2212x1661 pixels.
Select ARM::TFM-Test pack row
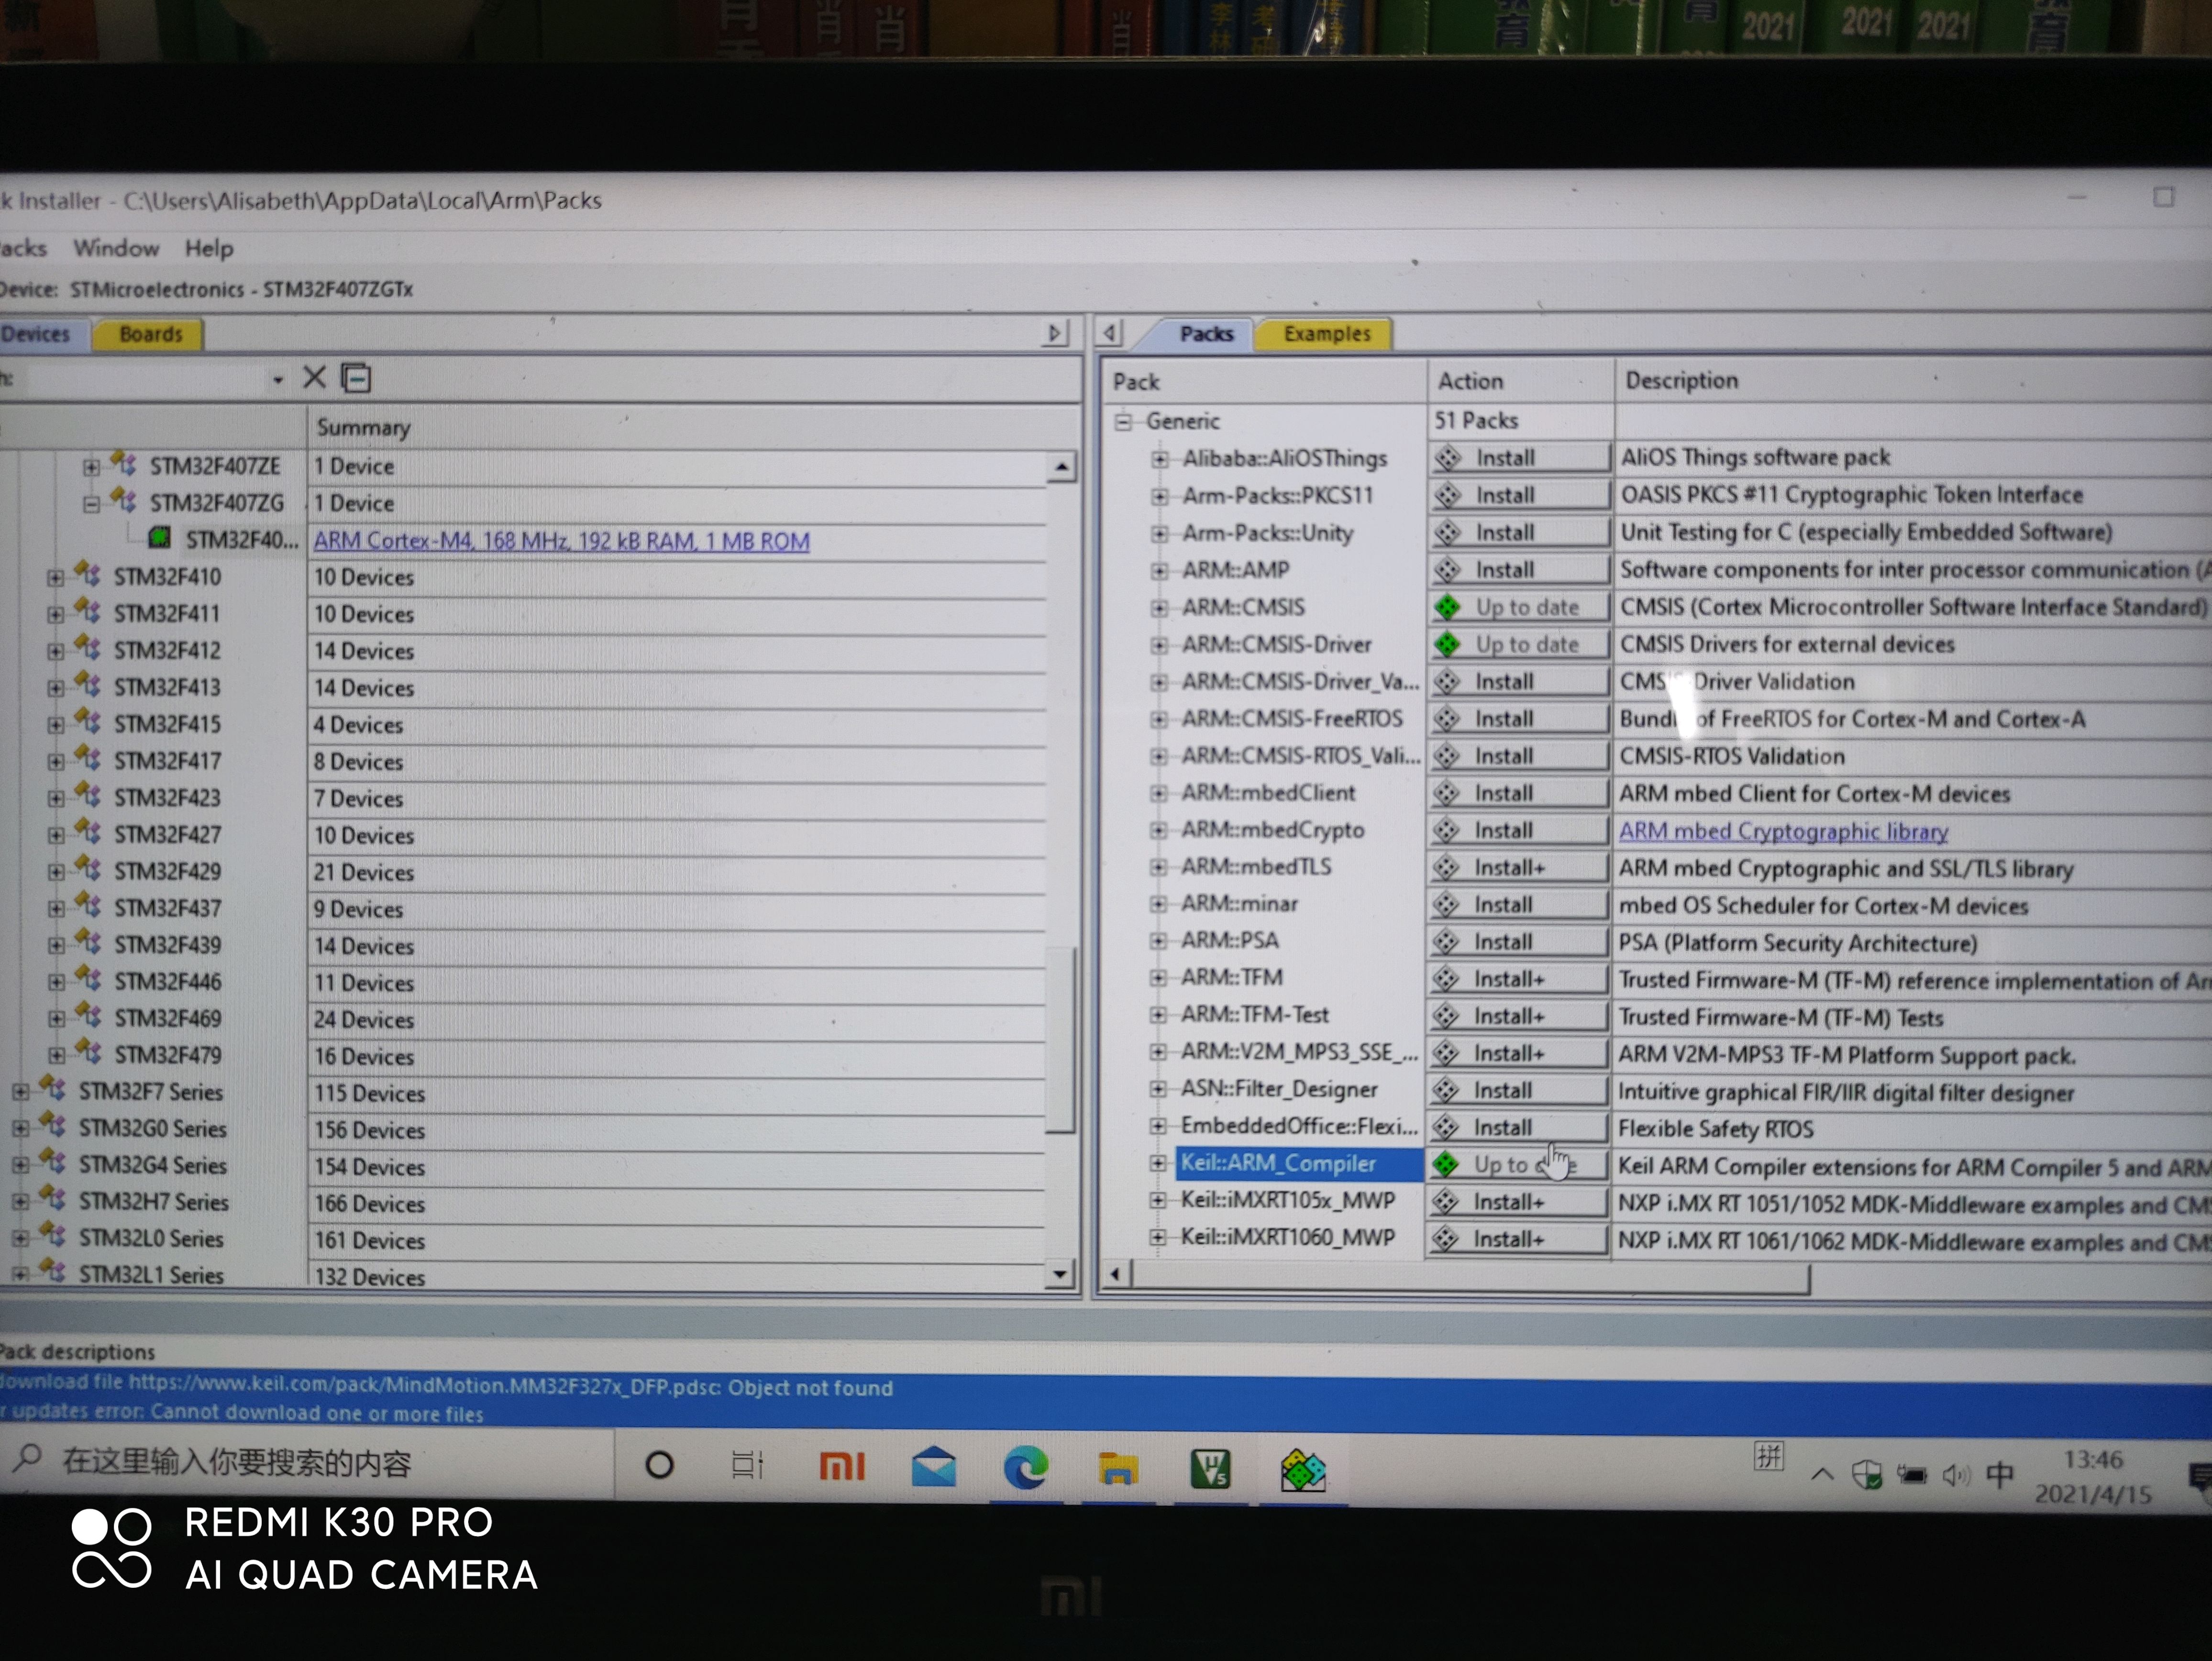coord(1254,1015)
